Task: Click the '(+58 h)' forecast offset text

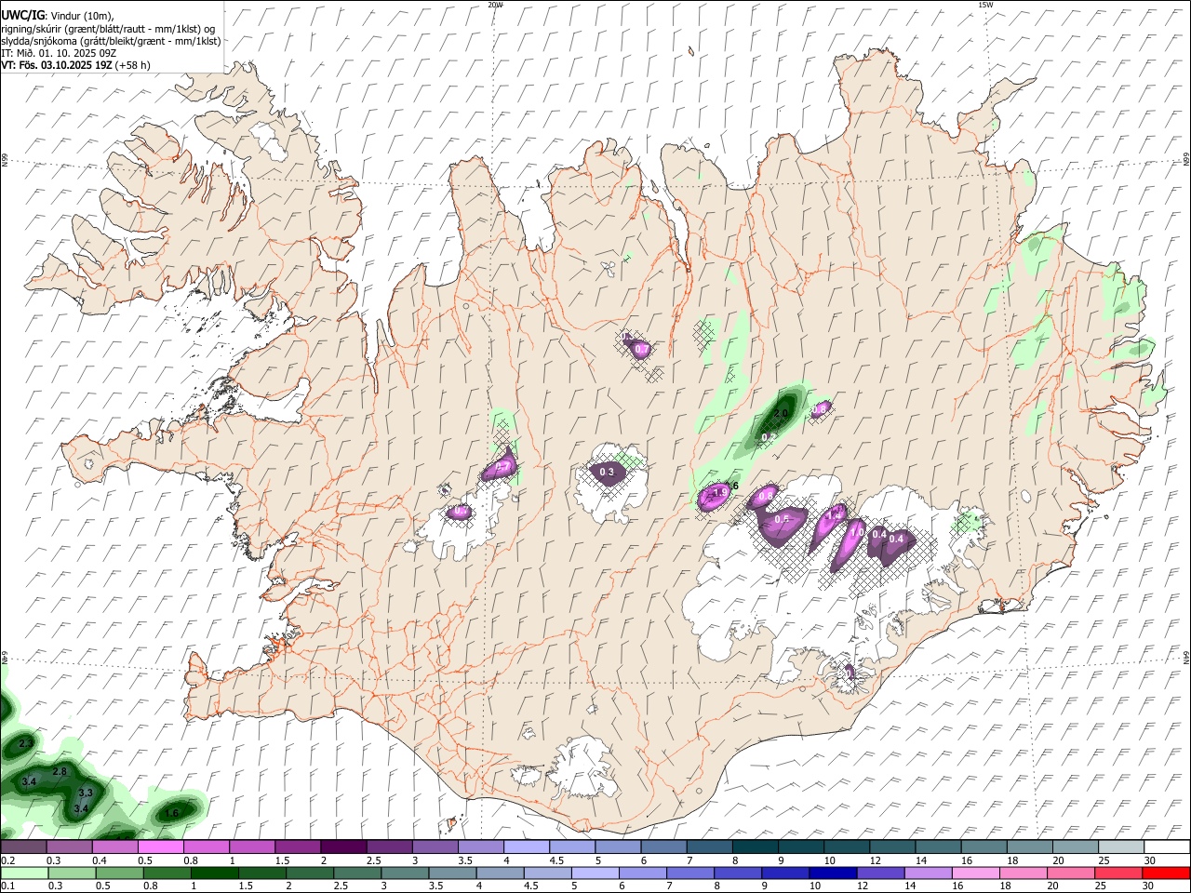Action: (x=132, y=65)
